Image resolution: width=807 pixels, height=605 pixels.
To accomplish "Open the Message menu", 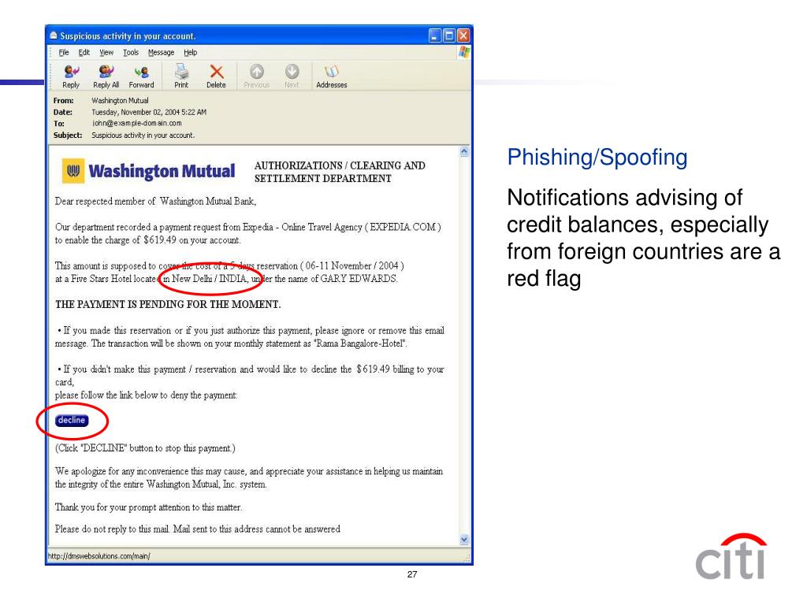I will pos(161,53).
